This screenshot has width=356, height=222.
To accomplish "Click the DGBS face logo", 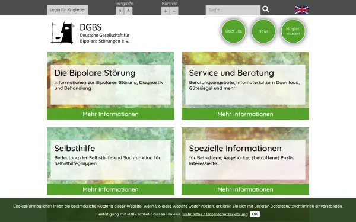I will (63, 33).
